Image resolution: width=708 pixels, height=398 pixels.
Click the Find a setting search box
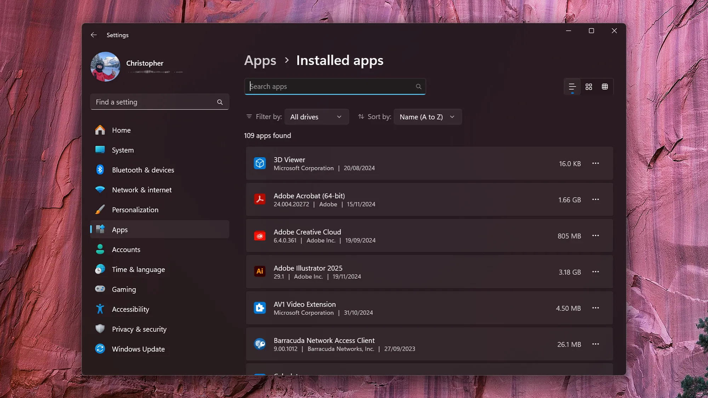click(154, 102)
